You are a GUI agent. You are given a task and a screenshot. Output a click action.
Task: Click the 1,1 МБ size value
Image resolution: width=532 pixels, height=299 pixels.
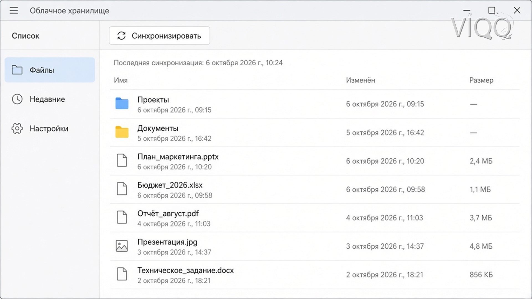click(480, 190)
